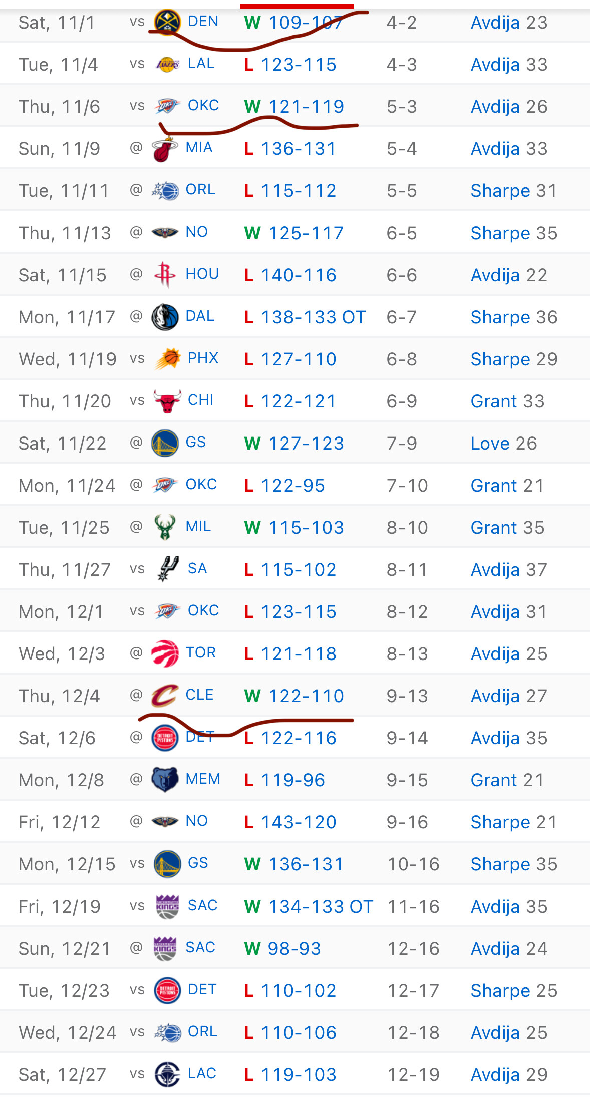Open the 134-133 OT score versus Sacramento
This screenshot has width=590, height=1098.
coord(321,907)
